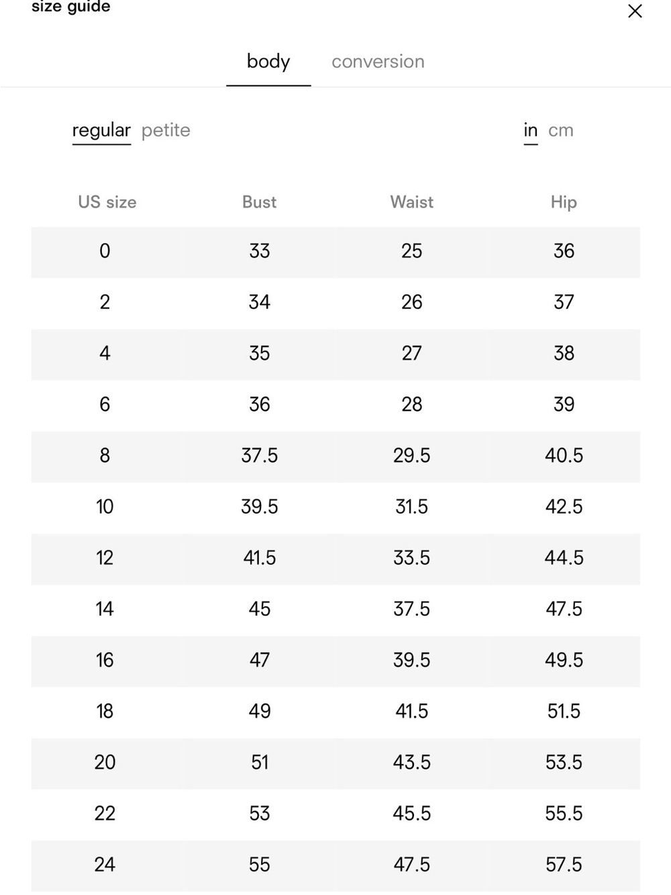Click waist value 33.5 for size 12
Image resolution: width=671 pixels, height=895 pixels.
[x=411, y=558]
